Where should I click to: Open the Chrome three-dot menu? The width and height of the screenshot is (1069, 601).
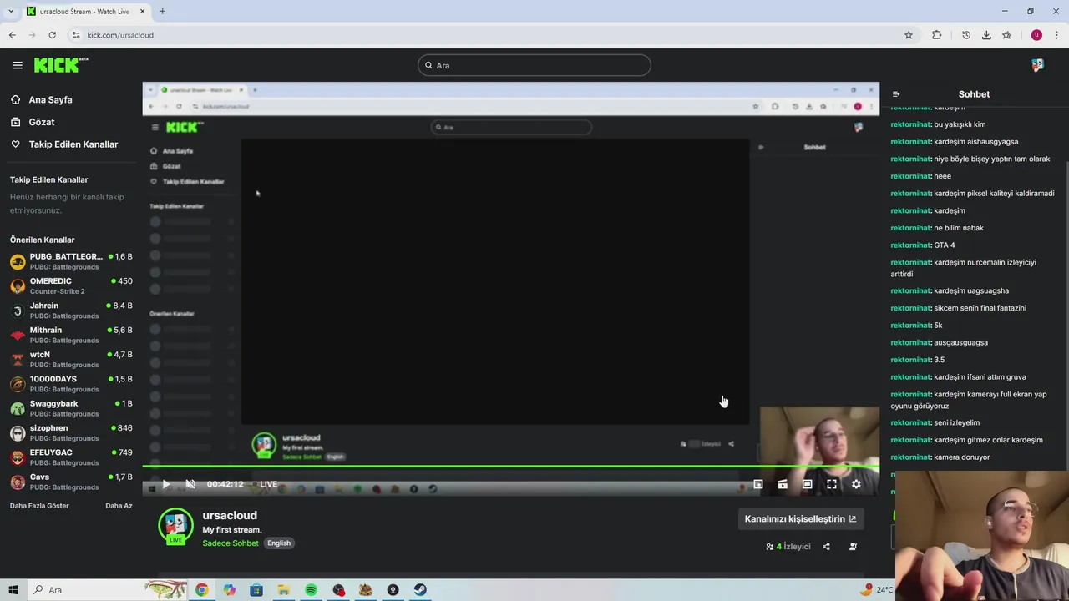coord(1056,35)
